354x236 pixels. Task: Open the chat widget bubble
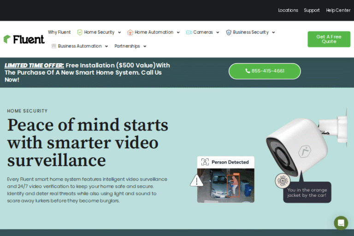point(341,223)
